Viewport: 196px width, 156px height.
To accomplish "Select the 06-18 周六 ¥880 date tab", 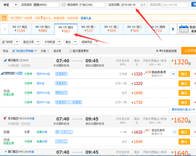I will (x=43, y=29).
